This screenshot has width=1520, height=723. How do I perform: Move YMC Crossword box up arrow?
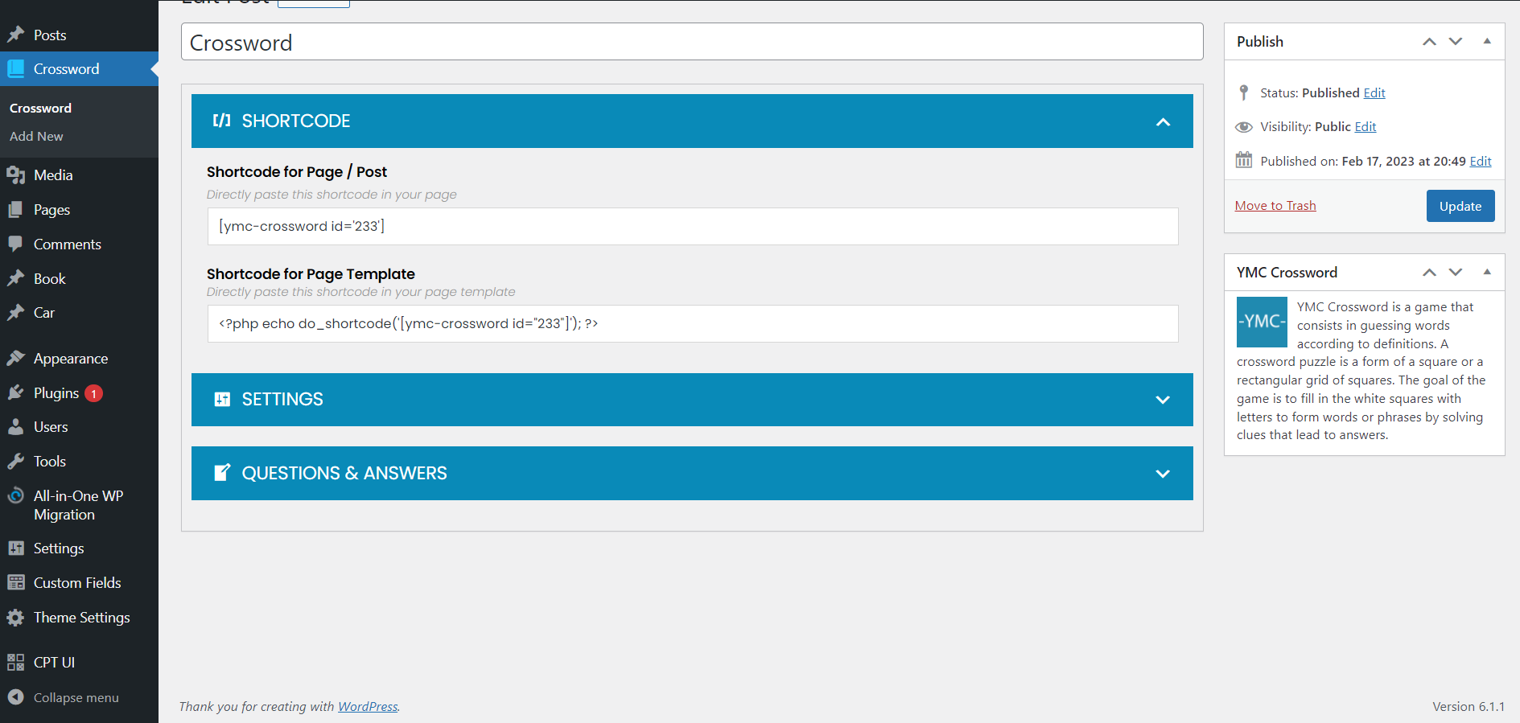pyautogui.click(x=1429, y=273)
